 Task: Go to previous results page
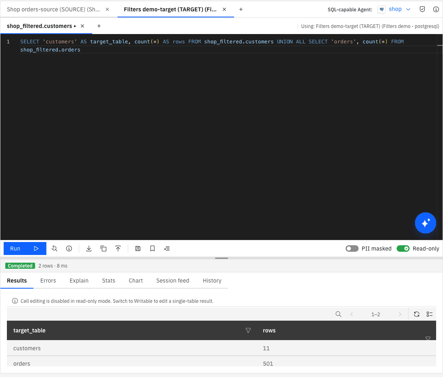tap(351, 314)
